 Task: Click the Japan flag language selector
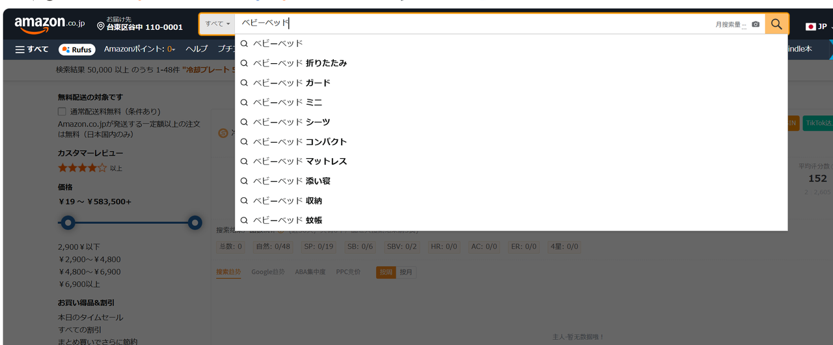(x=816, y=27)
